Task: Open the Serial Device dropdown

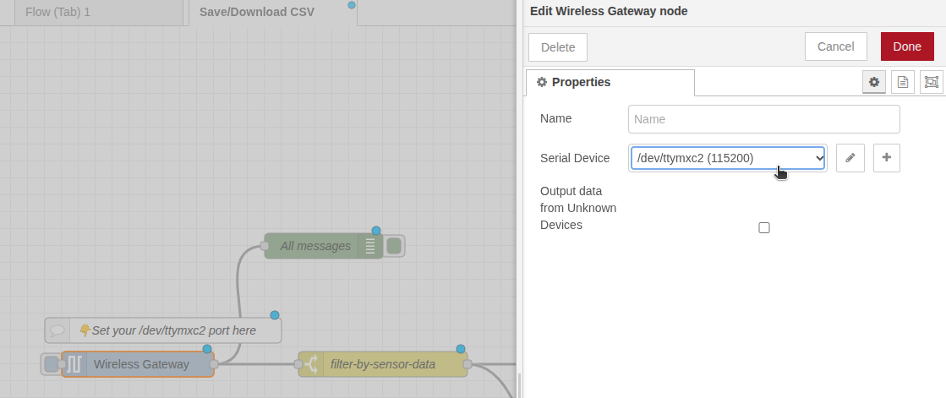Action: (x=727, y=158)
